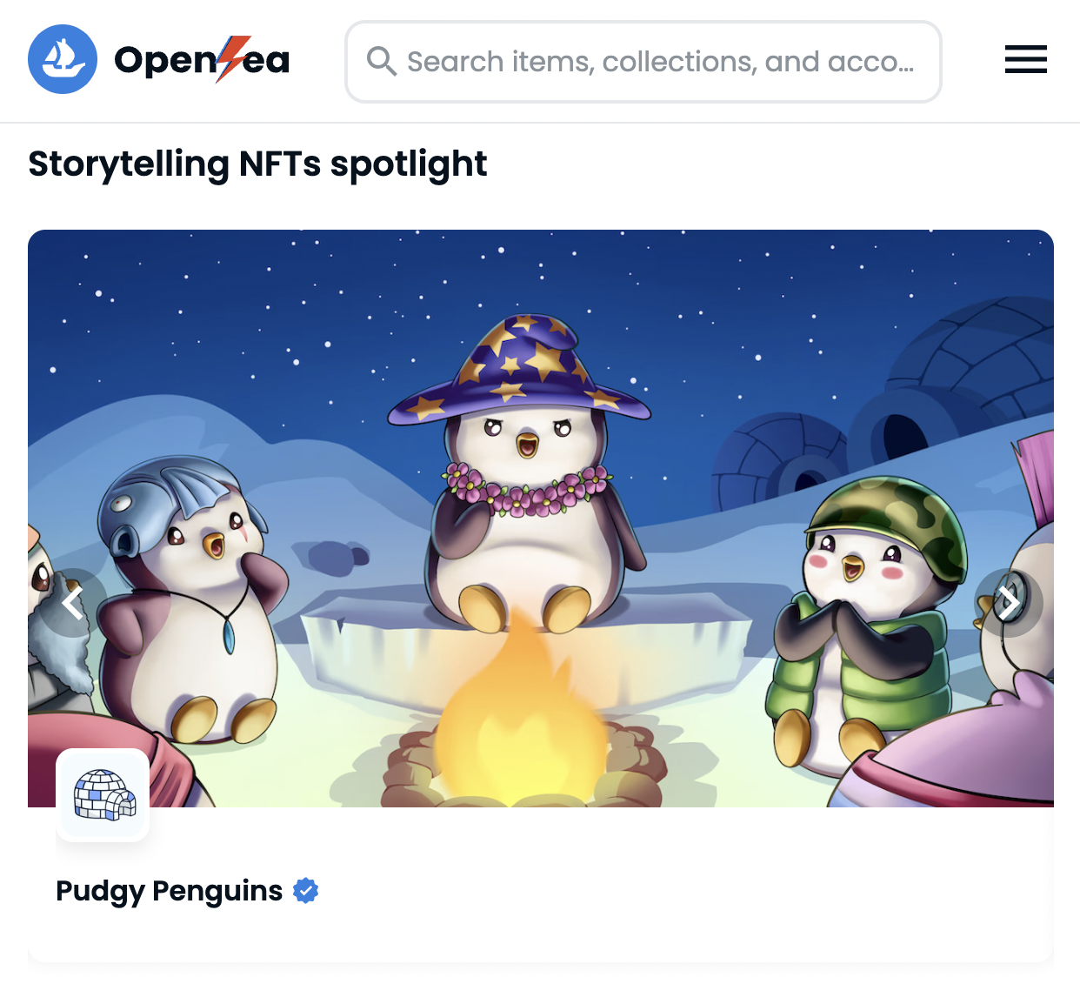Advance to the next spotlight slide
Screen dimensions: 1080x1004
pos(1008,602)
